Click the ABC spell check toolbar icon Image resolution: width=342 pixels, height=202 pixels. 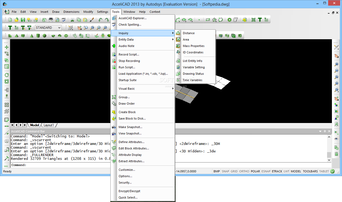click(63, 20)
